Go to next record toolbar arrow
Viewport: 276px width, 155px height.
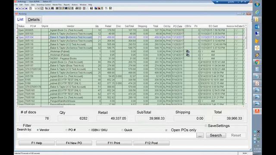pyautogui.click(x=23, y=8)
